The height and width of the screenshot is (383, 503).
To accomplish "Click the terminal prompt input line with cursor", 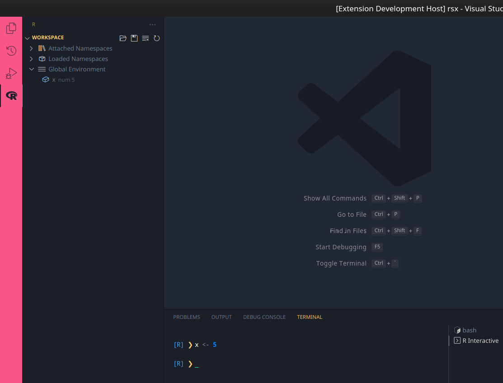I will point(186,364).
